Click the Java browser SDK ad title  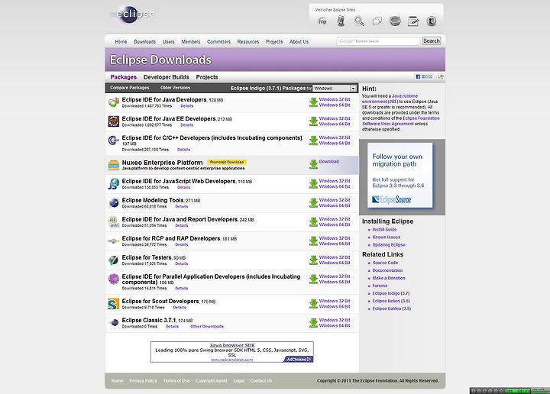coord(232,345)
